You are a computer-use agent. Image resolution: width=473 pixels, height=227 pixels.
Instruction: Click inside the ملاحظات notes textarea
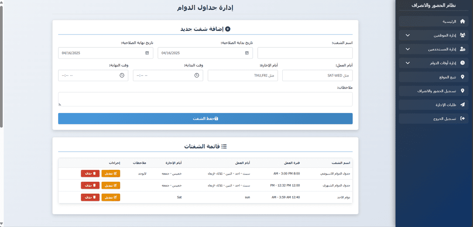205,99
